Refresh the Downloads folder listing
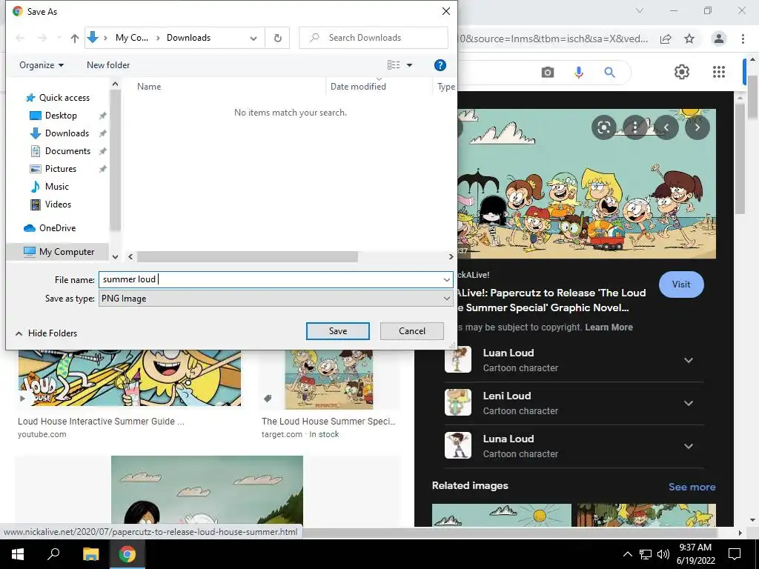Image resolution: width=759 pixels, height=569 pixels. pyautogui.click(x=277, y=38)
